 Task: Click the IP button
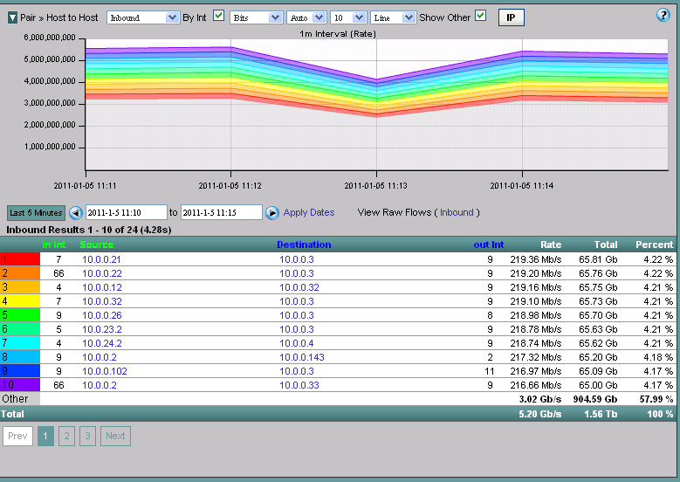click(x=512, y=17)
